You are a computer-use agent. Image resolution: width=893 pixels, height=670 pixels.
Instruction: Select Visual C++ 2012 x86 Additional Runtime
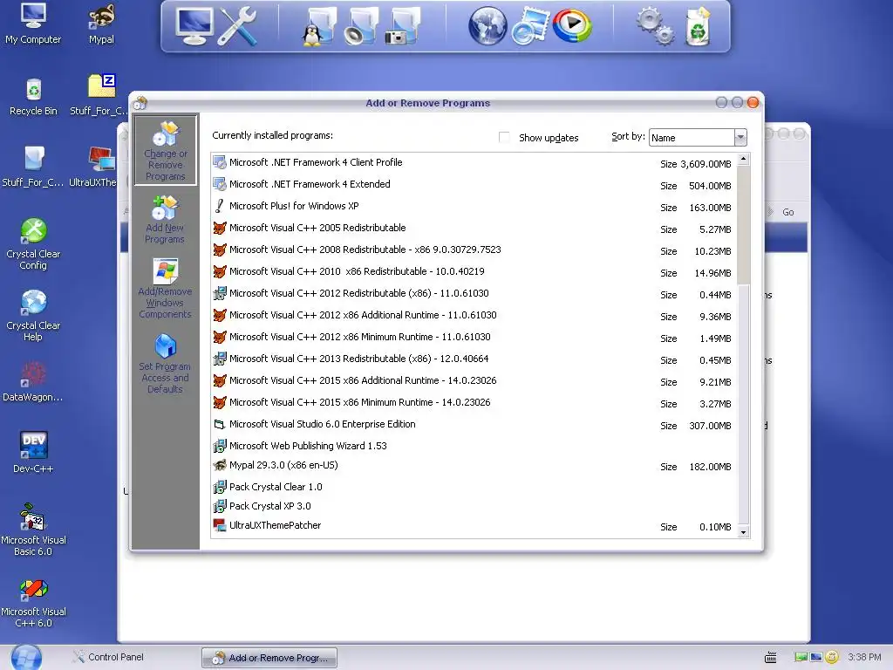(x=474, y=316)
